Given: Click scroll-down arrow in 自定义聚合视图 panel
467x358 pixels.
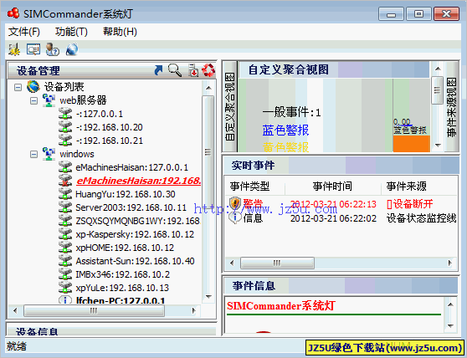Looking at the screenshot, I should pos(438,146).
